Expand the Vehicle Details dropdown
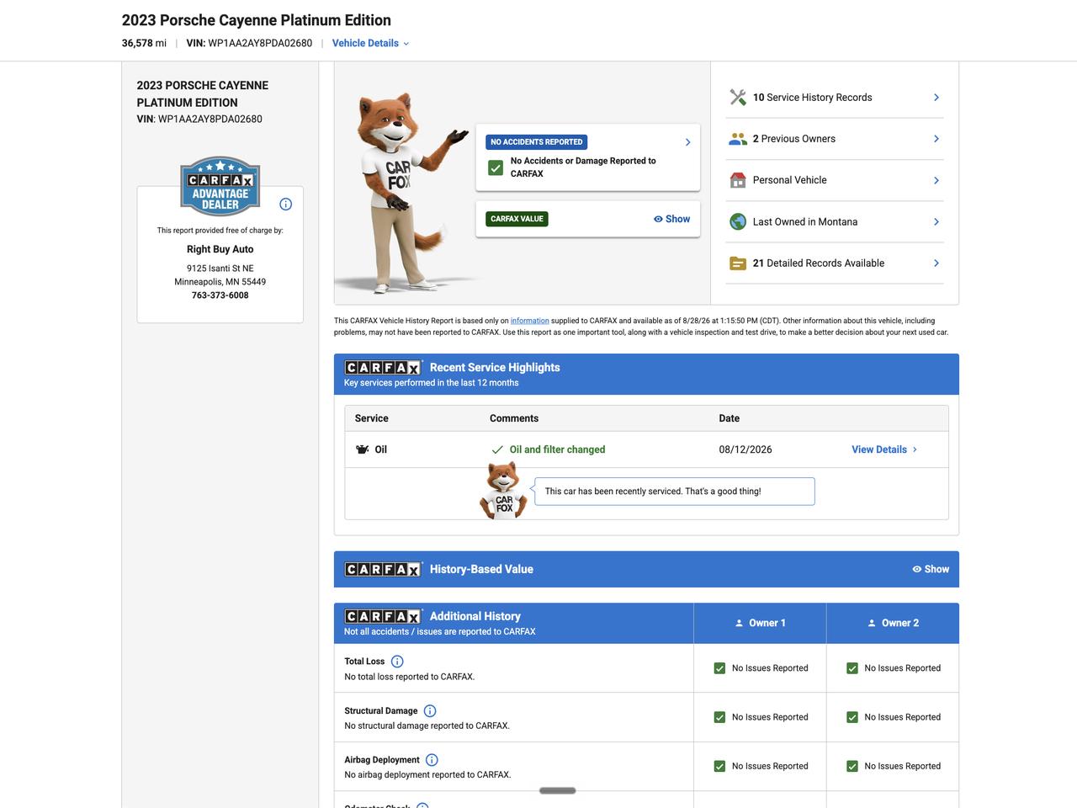This screenshot has height=808, width=1077. tap(370, 44)
